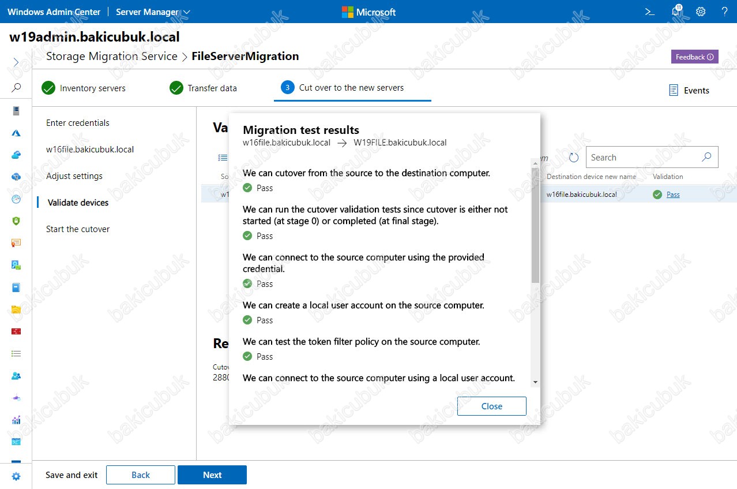Image resolution: width=737 pixels, height=489 pixels.
Task: Click Pass under token filter policy test
Action: tap(265, 357)
